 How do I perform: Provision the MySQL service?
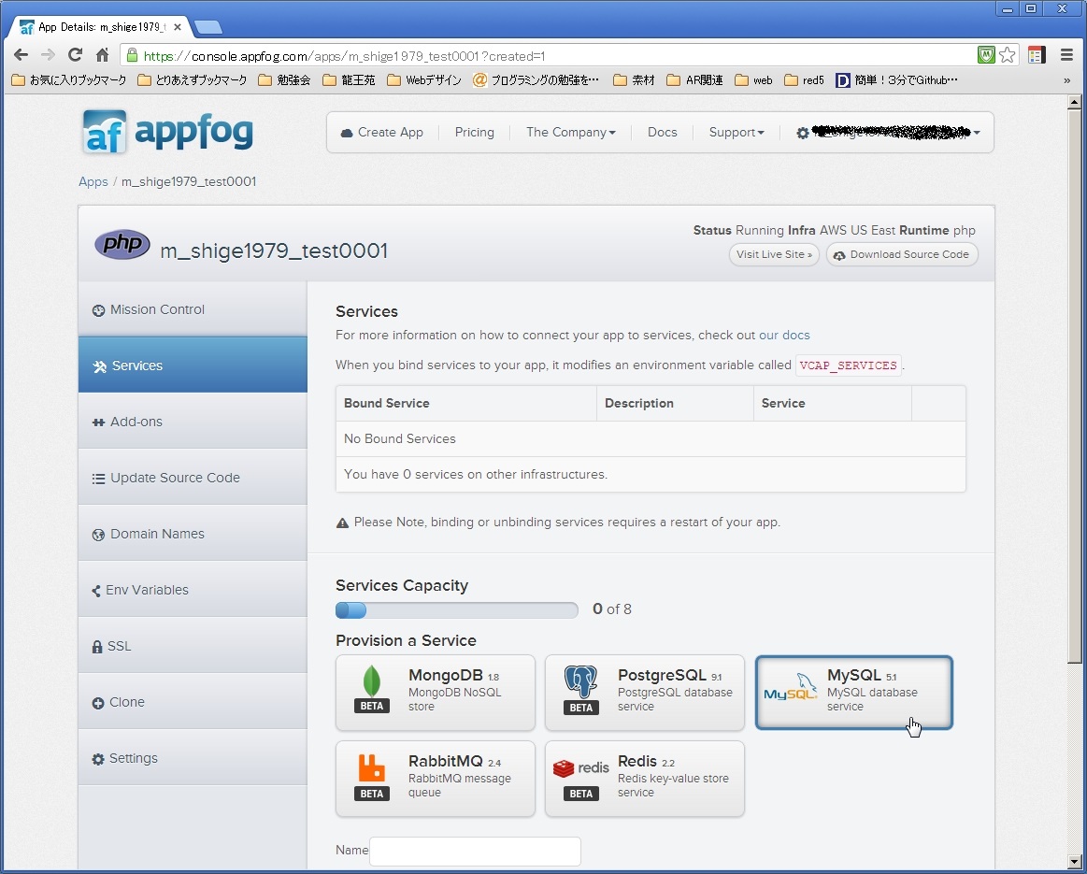(854, 693)
